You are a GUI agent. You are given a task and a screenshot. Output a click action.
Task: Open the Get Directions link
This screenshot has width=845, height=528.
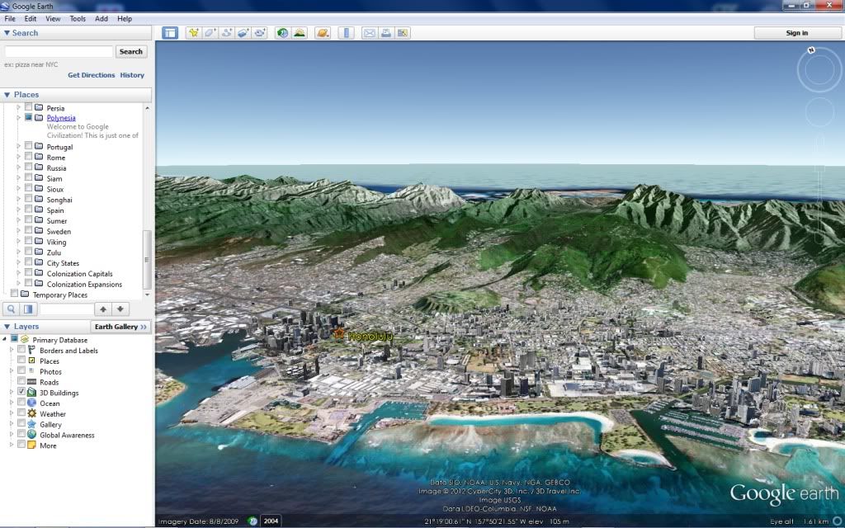pyautogui.click(x=91, y=75)
